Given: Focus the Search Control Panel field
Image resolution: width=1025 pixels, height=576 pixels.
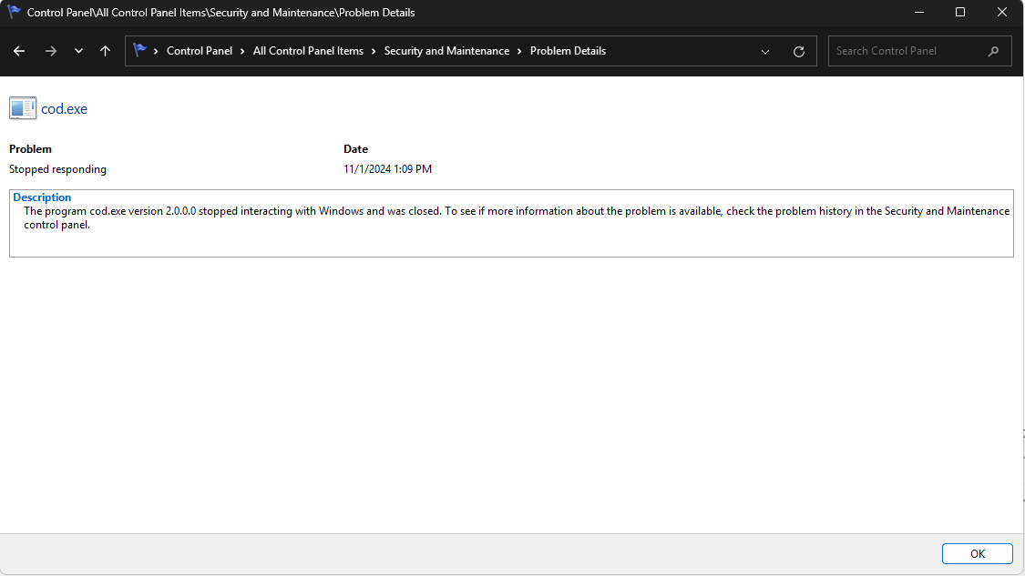Looking at the screenshot, I should 919,51.
